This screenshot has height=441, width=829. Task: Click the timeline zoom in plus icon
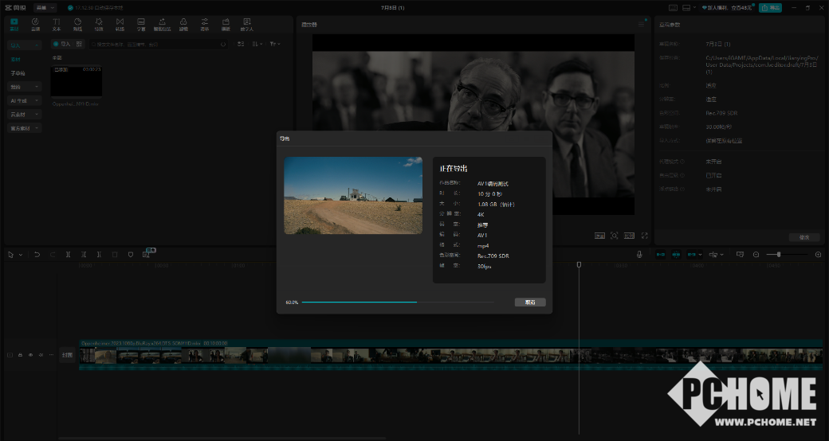click(819, 255)
